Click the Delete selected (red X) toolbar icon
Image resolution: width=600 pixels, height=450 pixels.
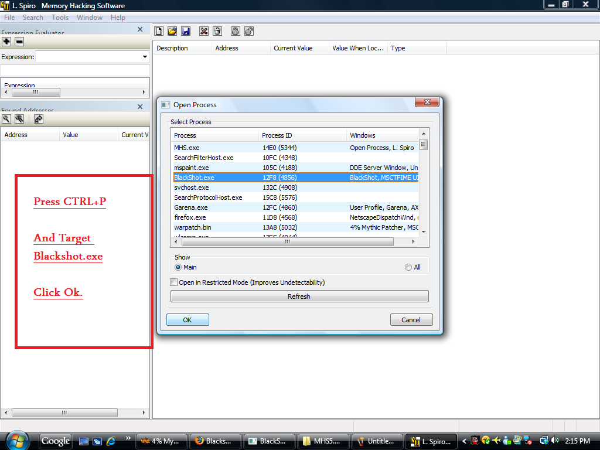(204, 32)
